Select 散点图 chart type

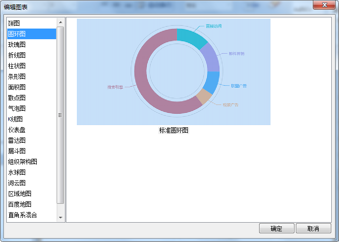[x=17, y=98]
